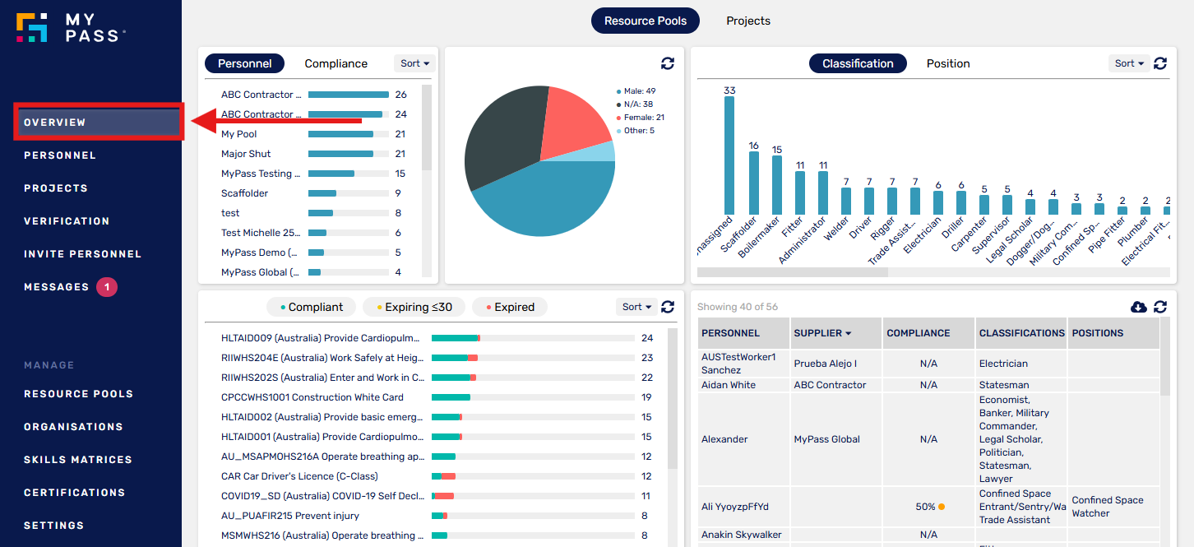Viewport: 1194px width, 547px height.
Task: Toggle N/A series in pie legend
Action: click(635, 104)
